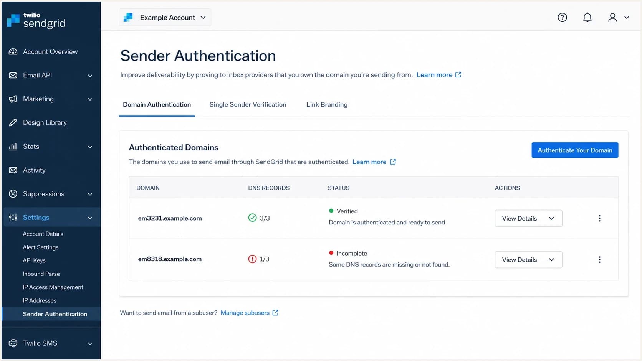Click external link icon beside Manage subusers

coord(275,313)
